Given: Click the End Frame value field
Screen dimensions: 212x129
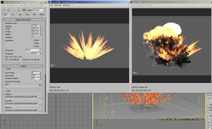Looking at the screenshot, I should click(36, 75).
